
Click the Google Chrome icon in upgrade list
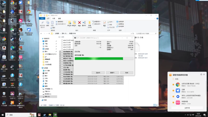tap(178, 84)
